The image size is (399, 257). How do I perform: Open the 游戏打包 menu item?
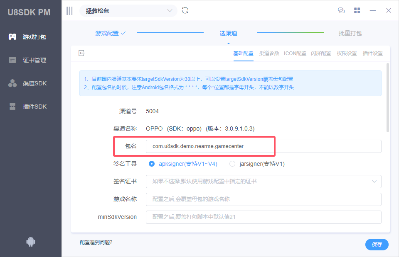click(x=30, y=37)
